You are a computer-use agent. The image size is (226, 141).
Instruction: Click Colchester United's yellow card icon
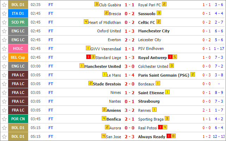[x=171, y=66]
